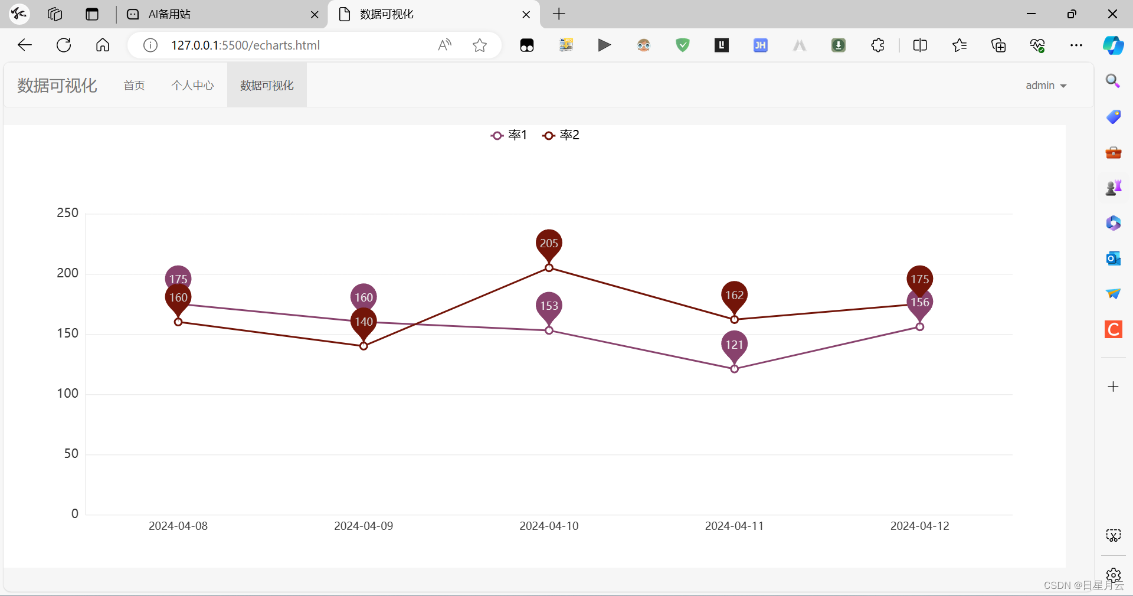This screenshot has height=596, width=1133.
Task: Open the play triangle extension icon
Action: (x=604, y=45)
